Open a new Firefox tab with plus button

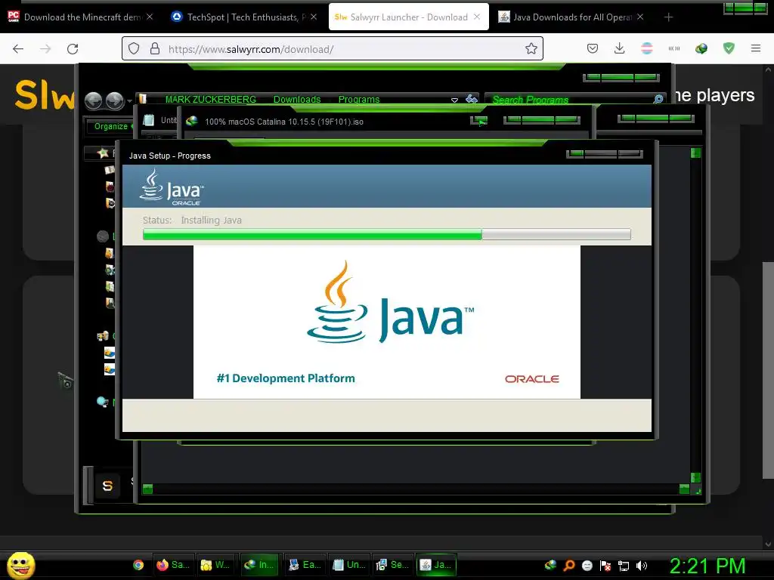point(668,17)
